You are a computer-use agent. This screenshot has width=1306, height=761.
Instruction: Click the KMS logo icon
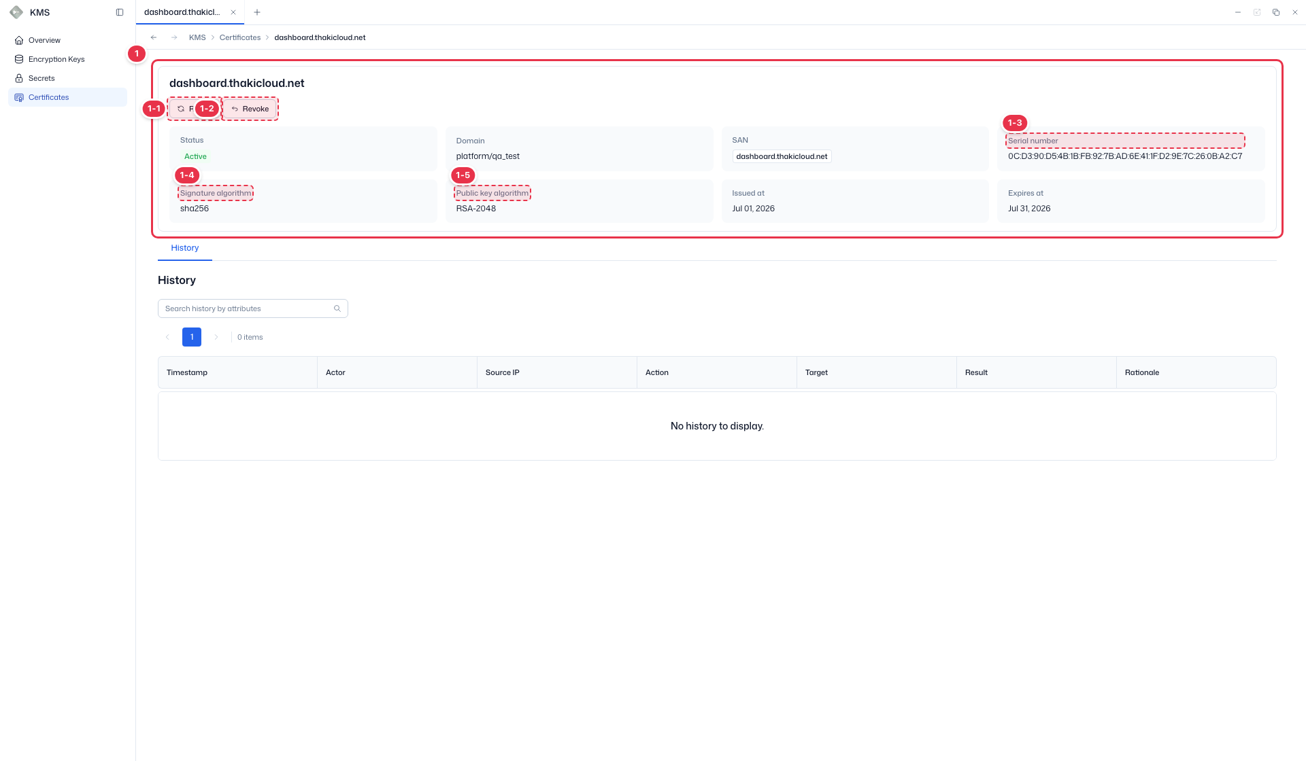point(16,12)
